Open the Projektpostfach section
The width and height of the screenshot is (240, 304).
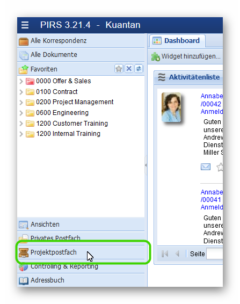click(x=81, y=252)
